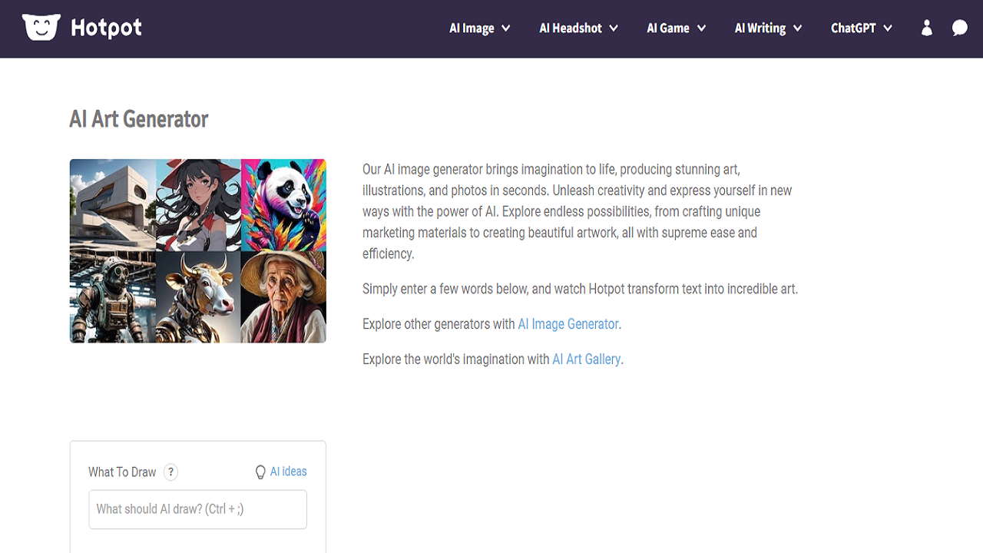Click inside the What should AI draw field

[197, 508]
